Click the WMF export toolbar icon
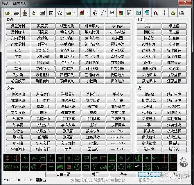194x185 pixels. (x=42, y=13)
